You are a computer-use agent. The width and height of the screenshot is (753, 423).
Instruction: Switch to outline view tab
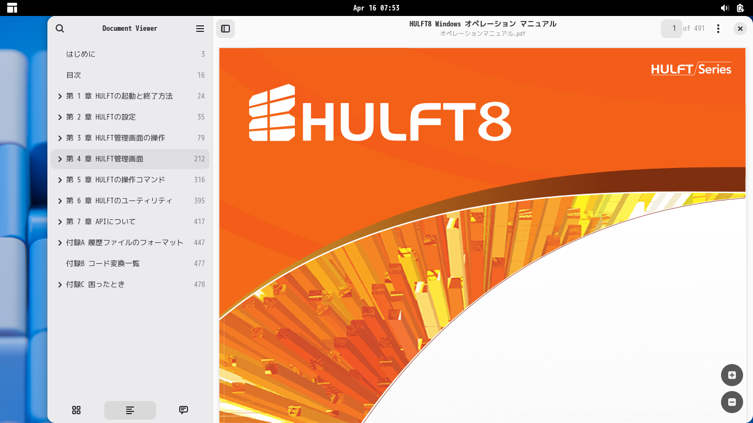[130, 410]
